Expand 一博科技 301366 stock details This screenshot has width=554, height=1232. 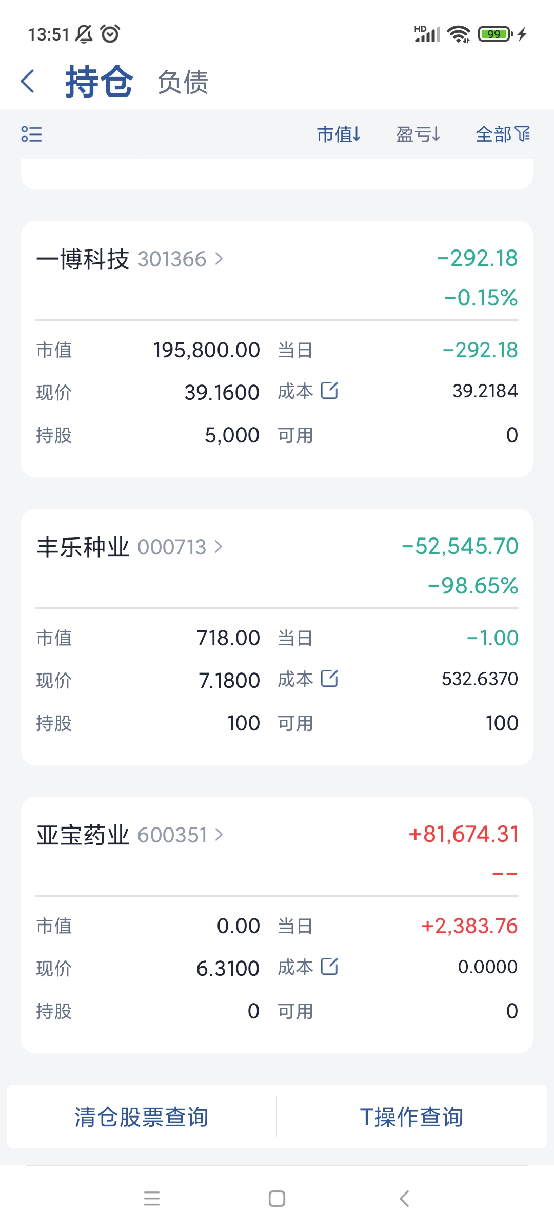(130, 259)
